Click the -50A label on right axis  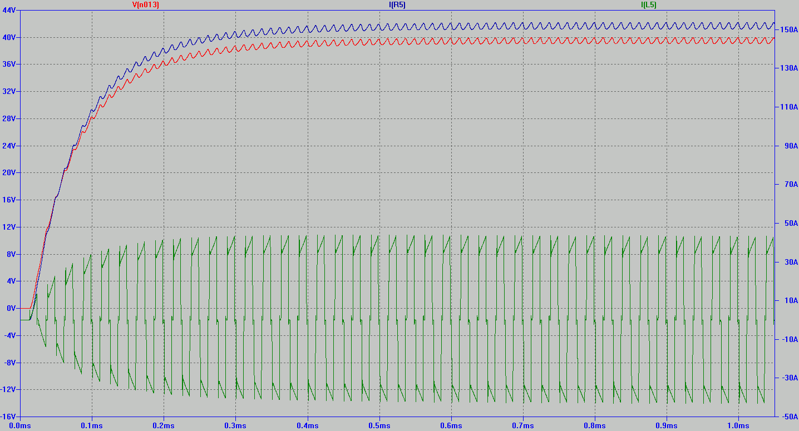[788, 417]
